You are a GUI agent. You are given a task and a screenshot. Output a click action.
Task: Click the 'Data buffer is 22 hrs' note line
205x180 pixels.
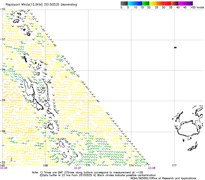tap(98, 175)
